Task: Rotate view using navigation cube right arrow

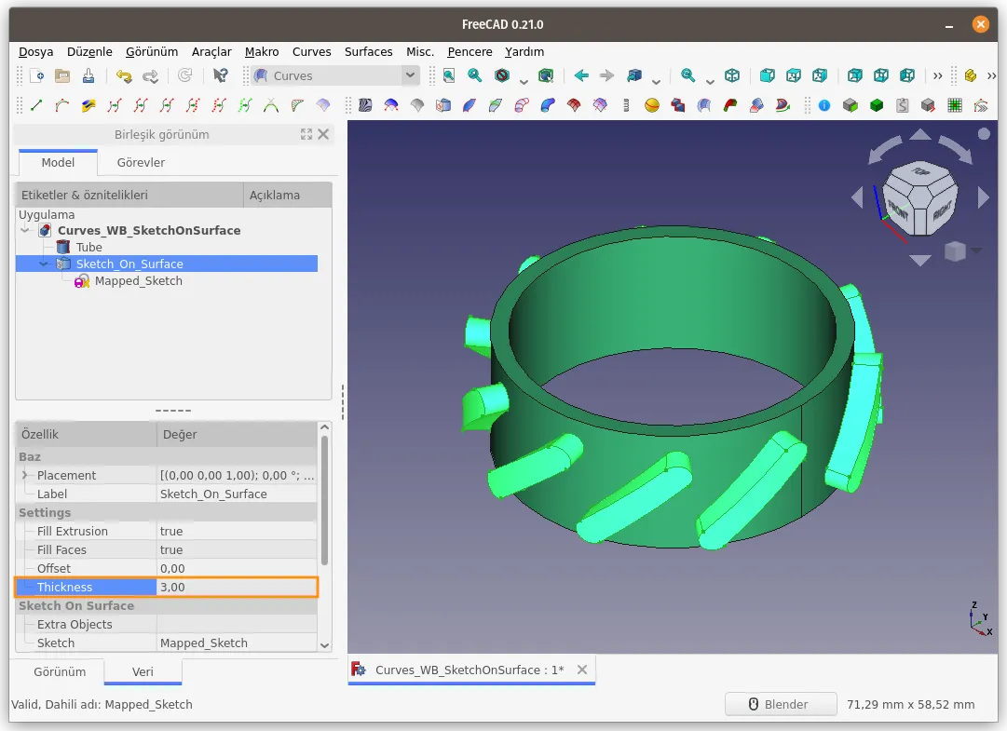Action: click(x=983, y=197)
